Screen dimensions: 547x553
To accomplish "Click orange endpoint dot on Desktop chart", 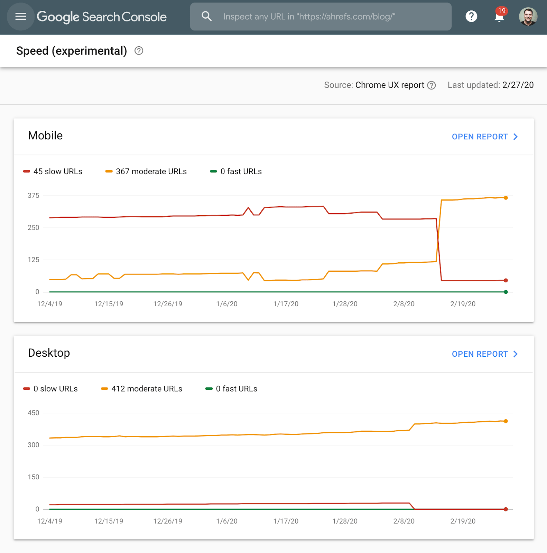I will (x=506, y=421).
